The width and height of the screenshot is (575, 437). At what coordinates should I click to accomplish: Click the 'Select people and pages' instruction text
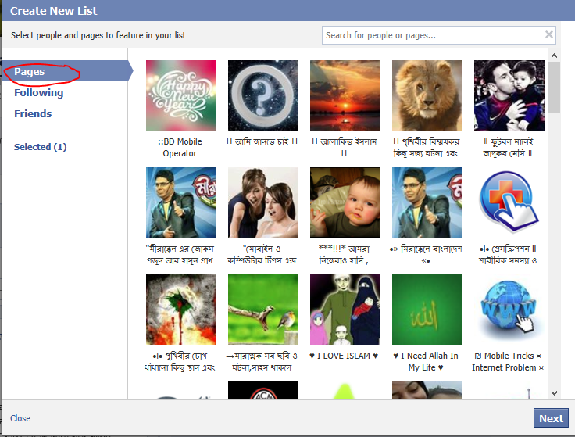[98, 35]
